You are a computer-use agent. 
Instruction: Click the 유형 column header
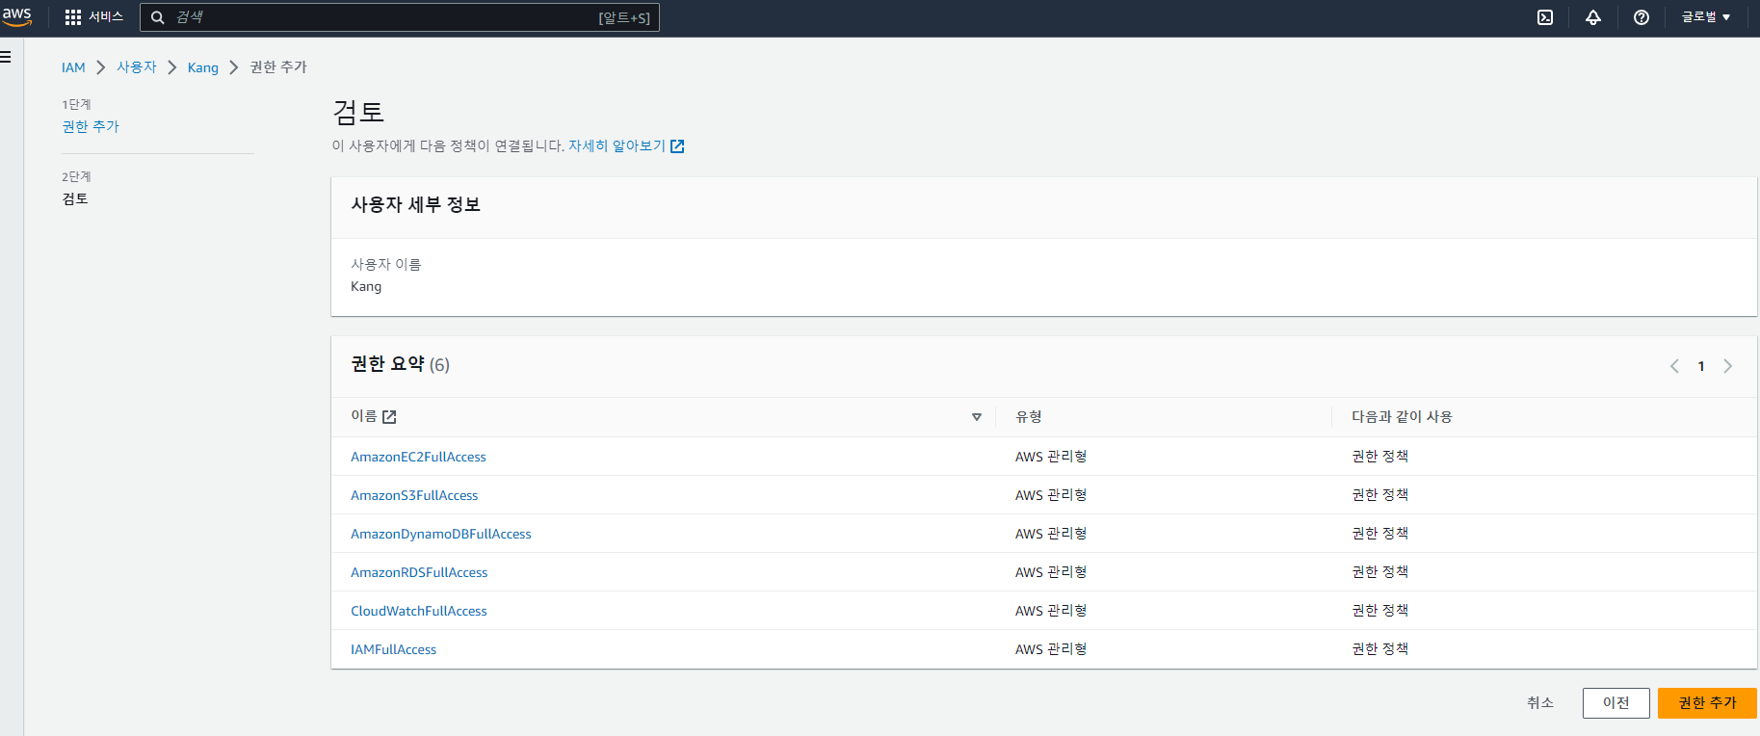[x=1029, y=416]
